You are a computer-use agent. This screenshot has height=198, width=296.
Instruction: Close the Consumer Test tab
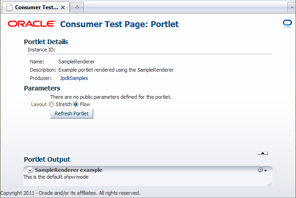pyautogui.click(x=63, y=7)
